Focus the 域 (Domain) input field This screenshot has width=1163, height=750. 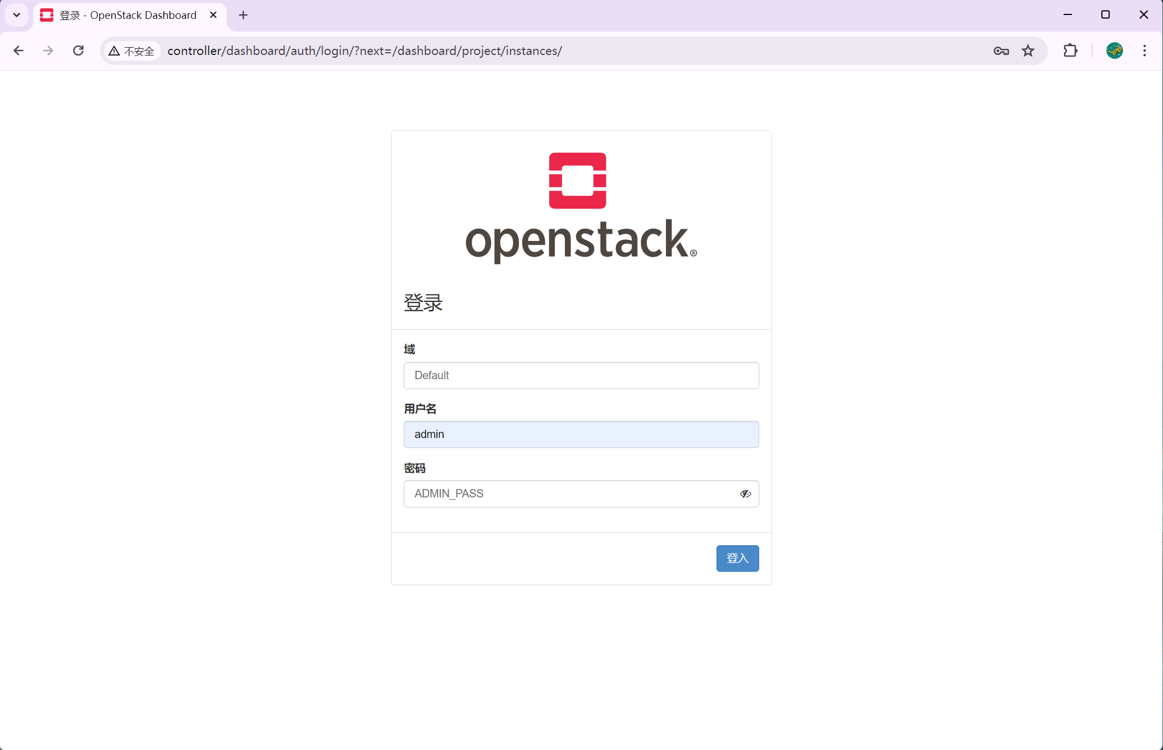point(581,375)
